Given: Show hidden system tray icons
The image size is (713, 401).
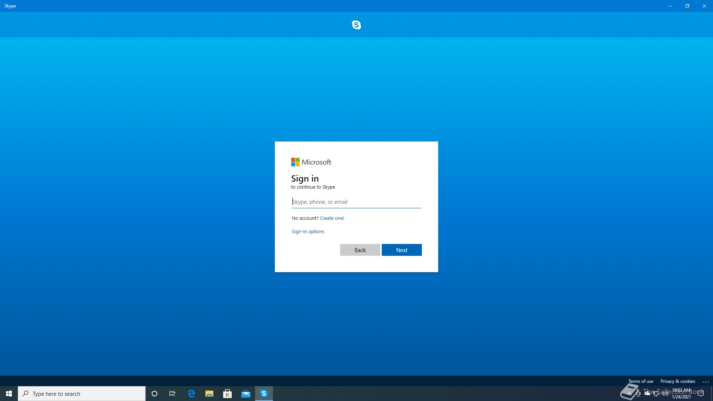Looking at the screenshot, I should (629, 394).
